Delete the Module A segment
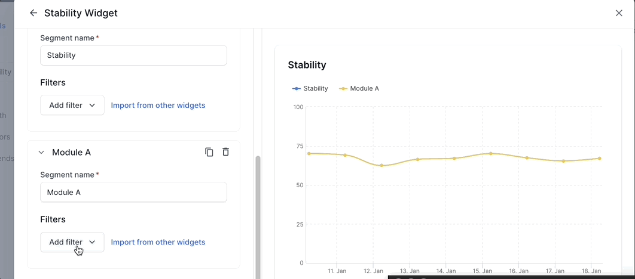635x279 pixels. (225, 152)
